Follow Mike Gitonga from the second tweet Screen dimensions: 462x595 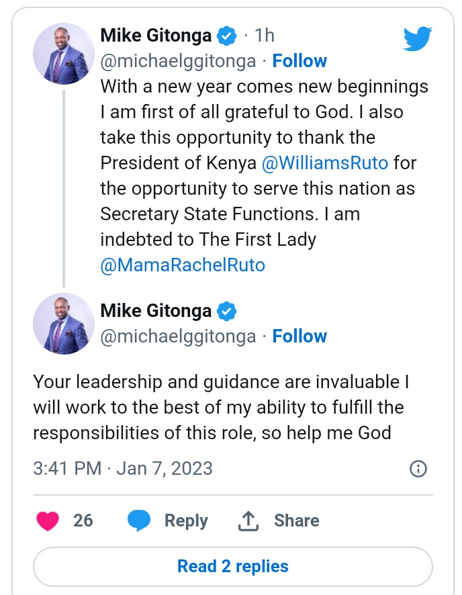coord(299,336)
